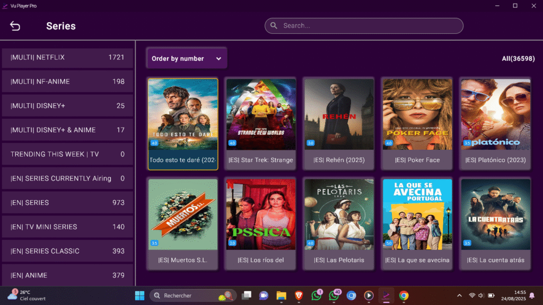The width and height of the screenshot is (543, 305).
Task: Click the |ES| Star Trek: Strange title text
Action: 261,160
